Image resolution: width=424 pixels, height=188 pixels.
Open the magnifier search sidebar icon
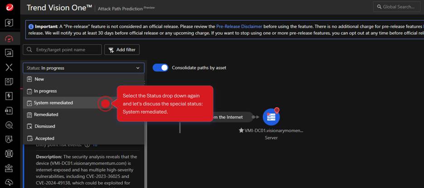pyautogui.click(x=9, y=125)
